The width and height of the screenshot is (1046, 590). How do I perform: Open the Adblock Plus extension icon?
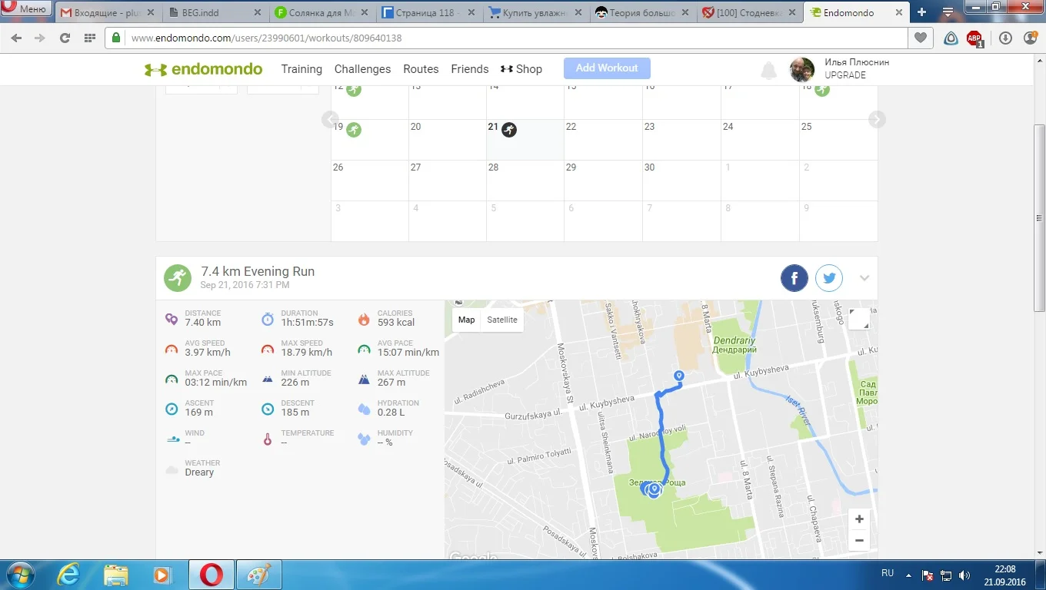pos(974,38)
